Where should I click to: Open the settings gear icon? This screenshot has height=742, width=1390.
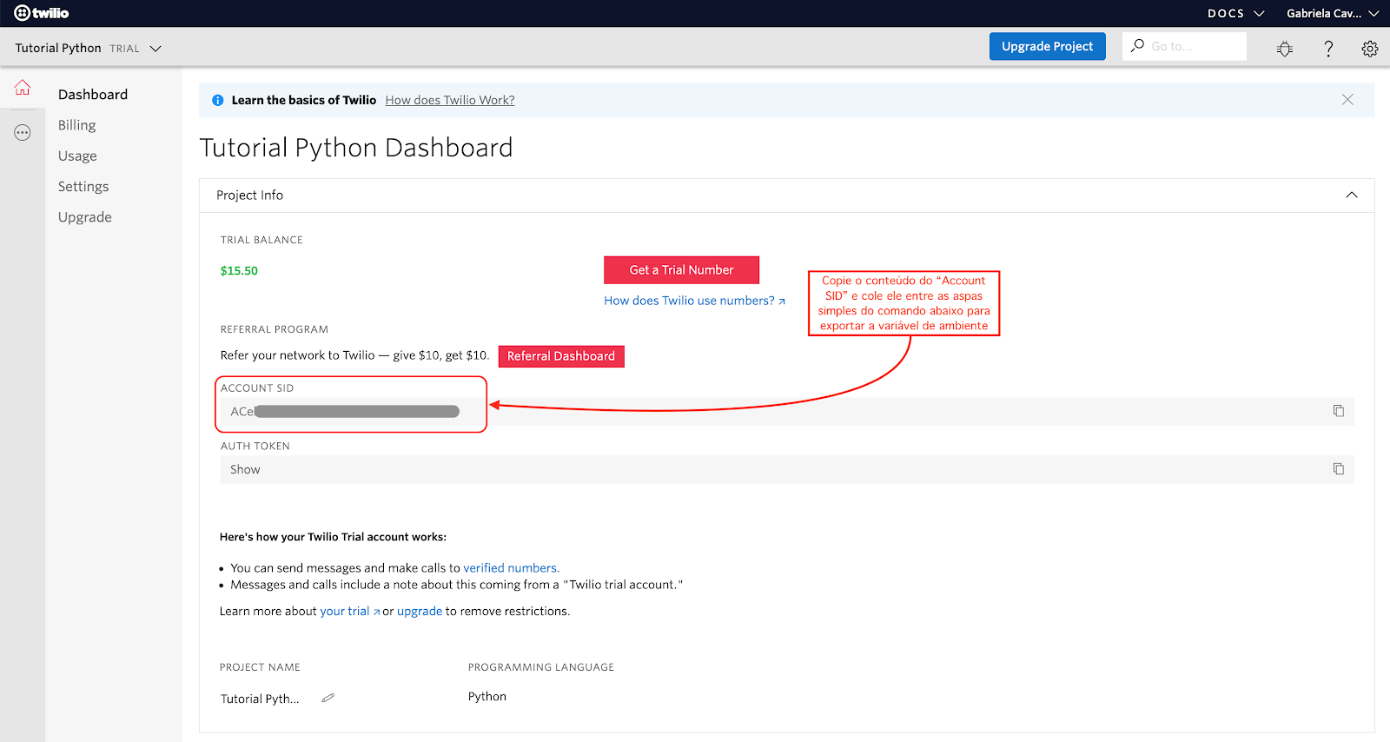pos(1370,49)
